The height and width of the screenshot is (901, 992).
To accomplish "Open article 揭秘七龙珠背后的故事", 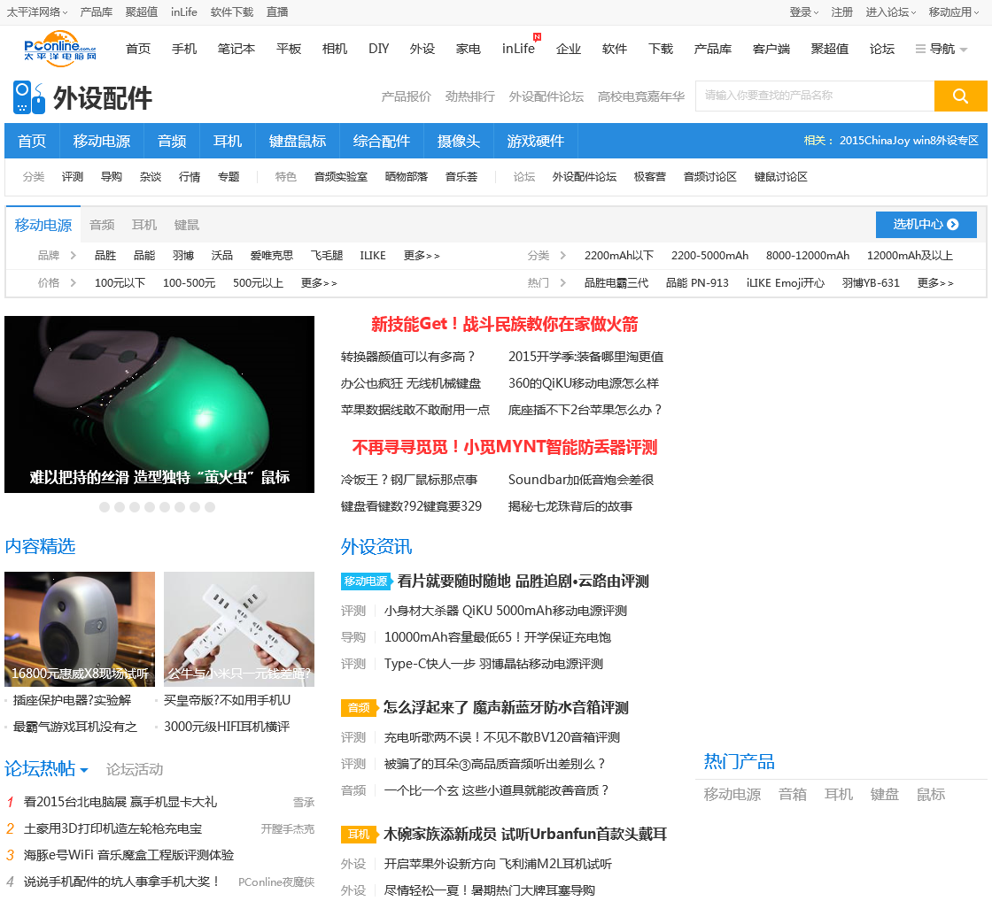I will (x=570, y=506).
